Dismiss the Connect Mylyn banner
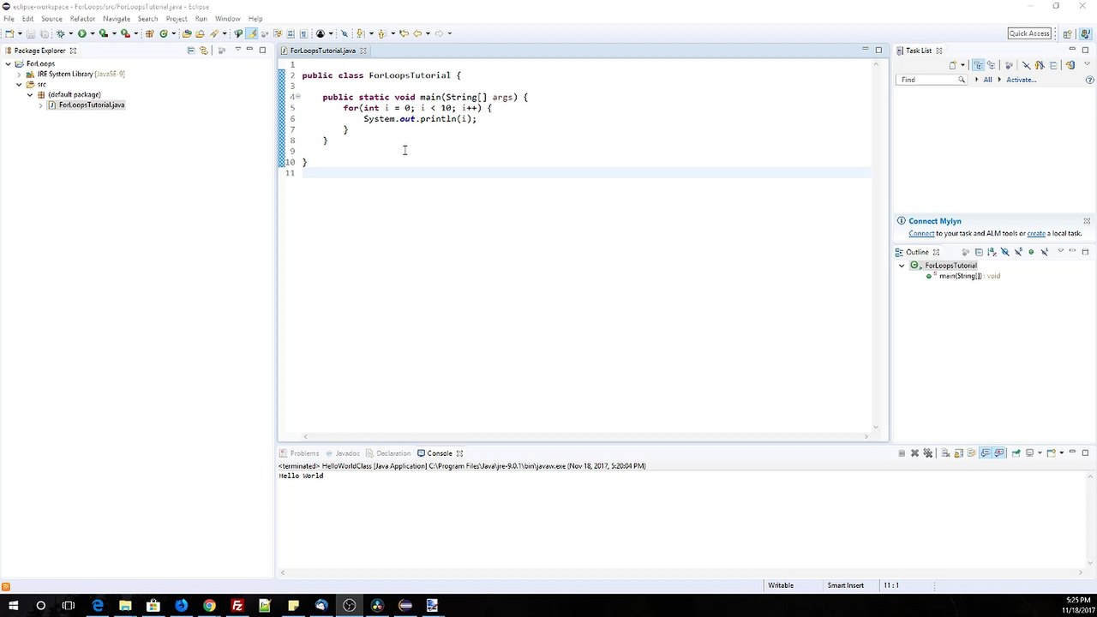Screen dimensions: 1097x617 pyautogui.click(x=1087, y=221)
